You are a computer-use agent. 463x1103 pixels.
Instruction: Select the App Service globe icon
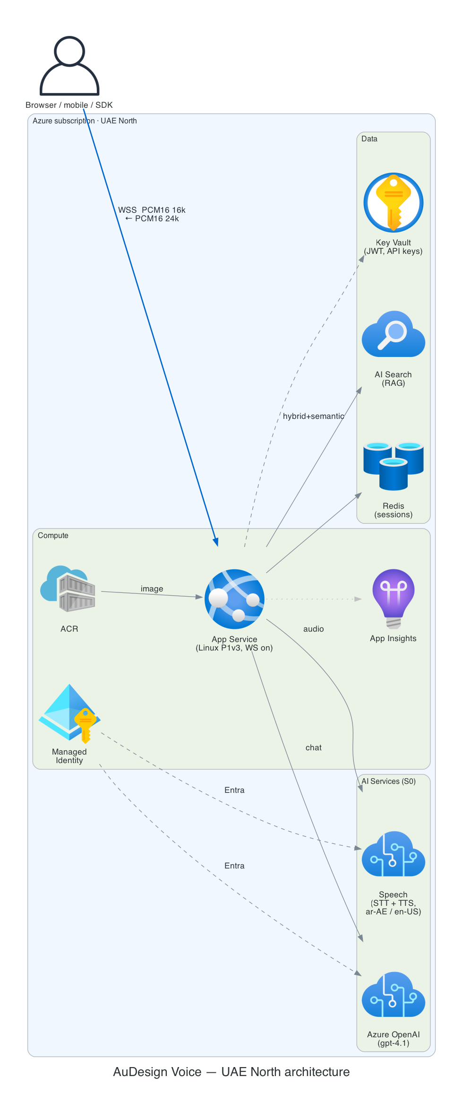234,599
